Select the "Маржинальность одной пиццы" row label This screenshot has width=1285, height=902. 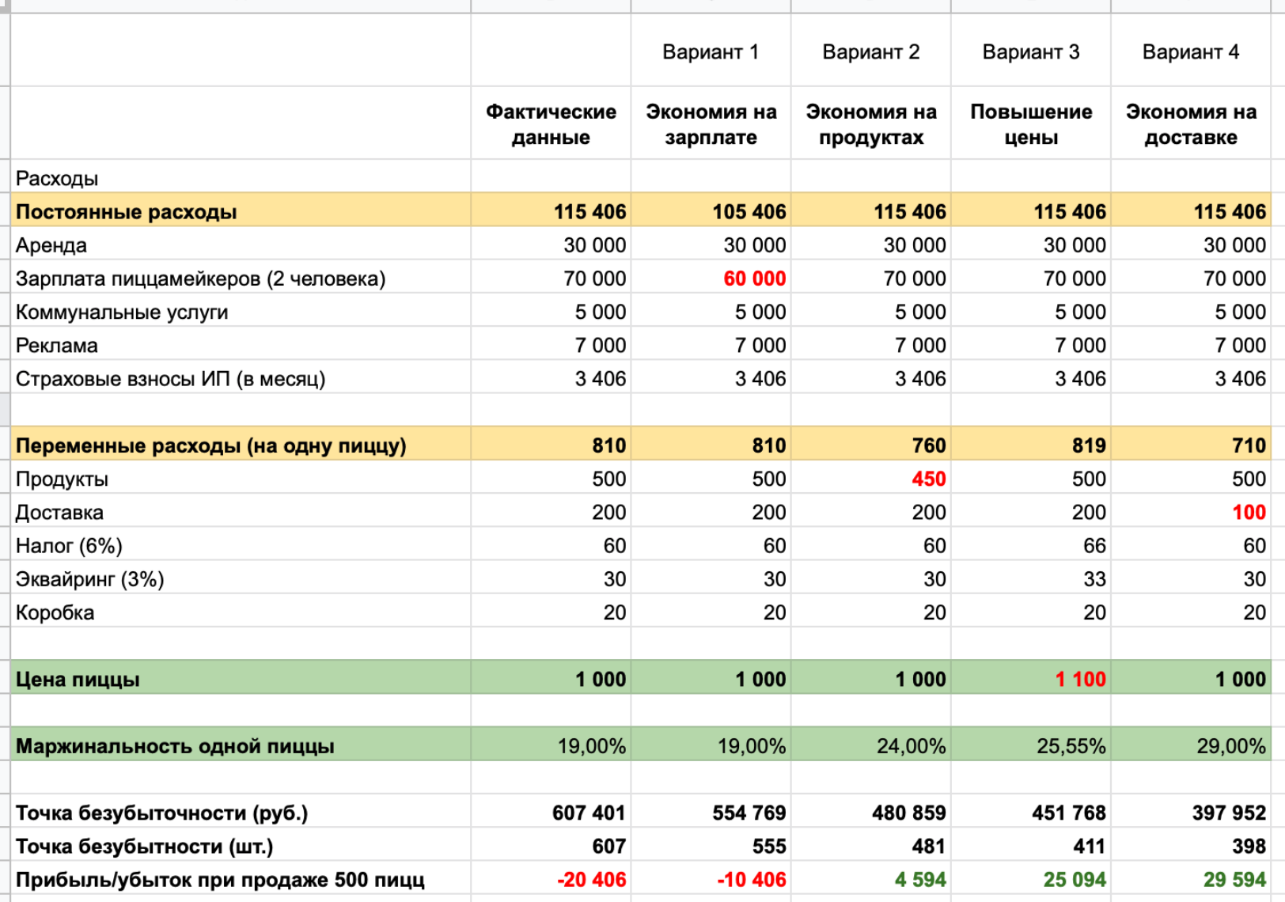(x=175, y=746)
